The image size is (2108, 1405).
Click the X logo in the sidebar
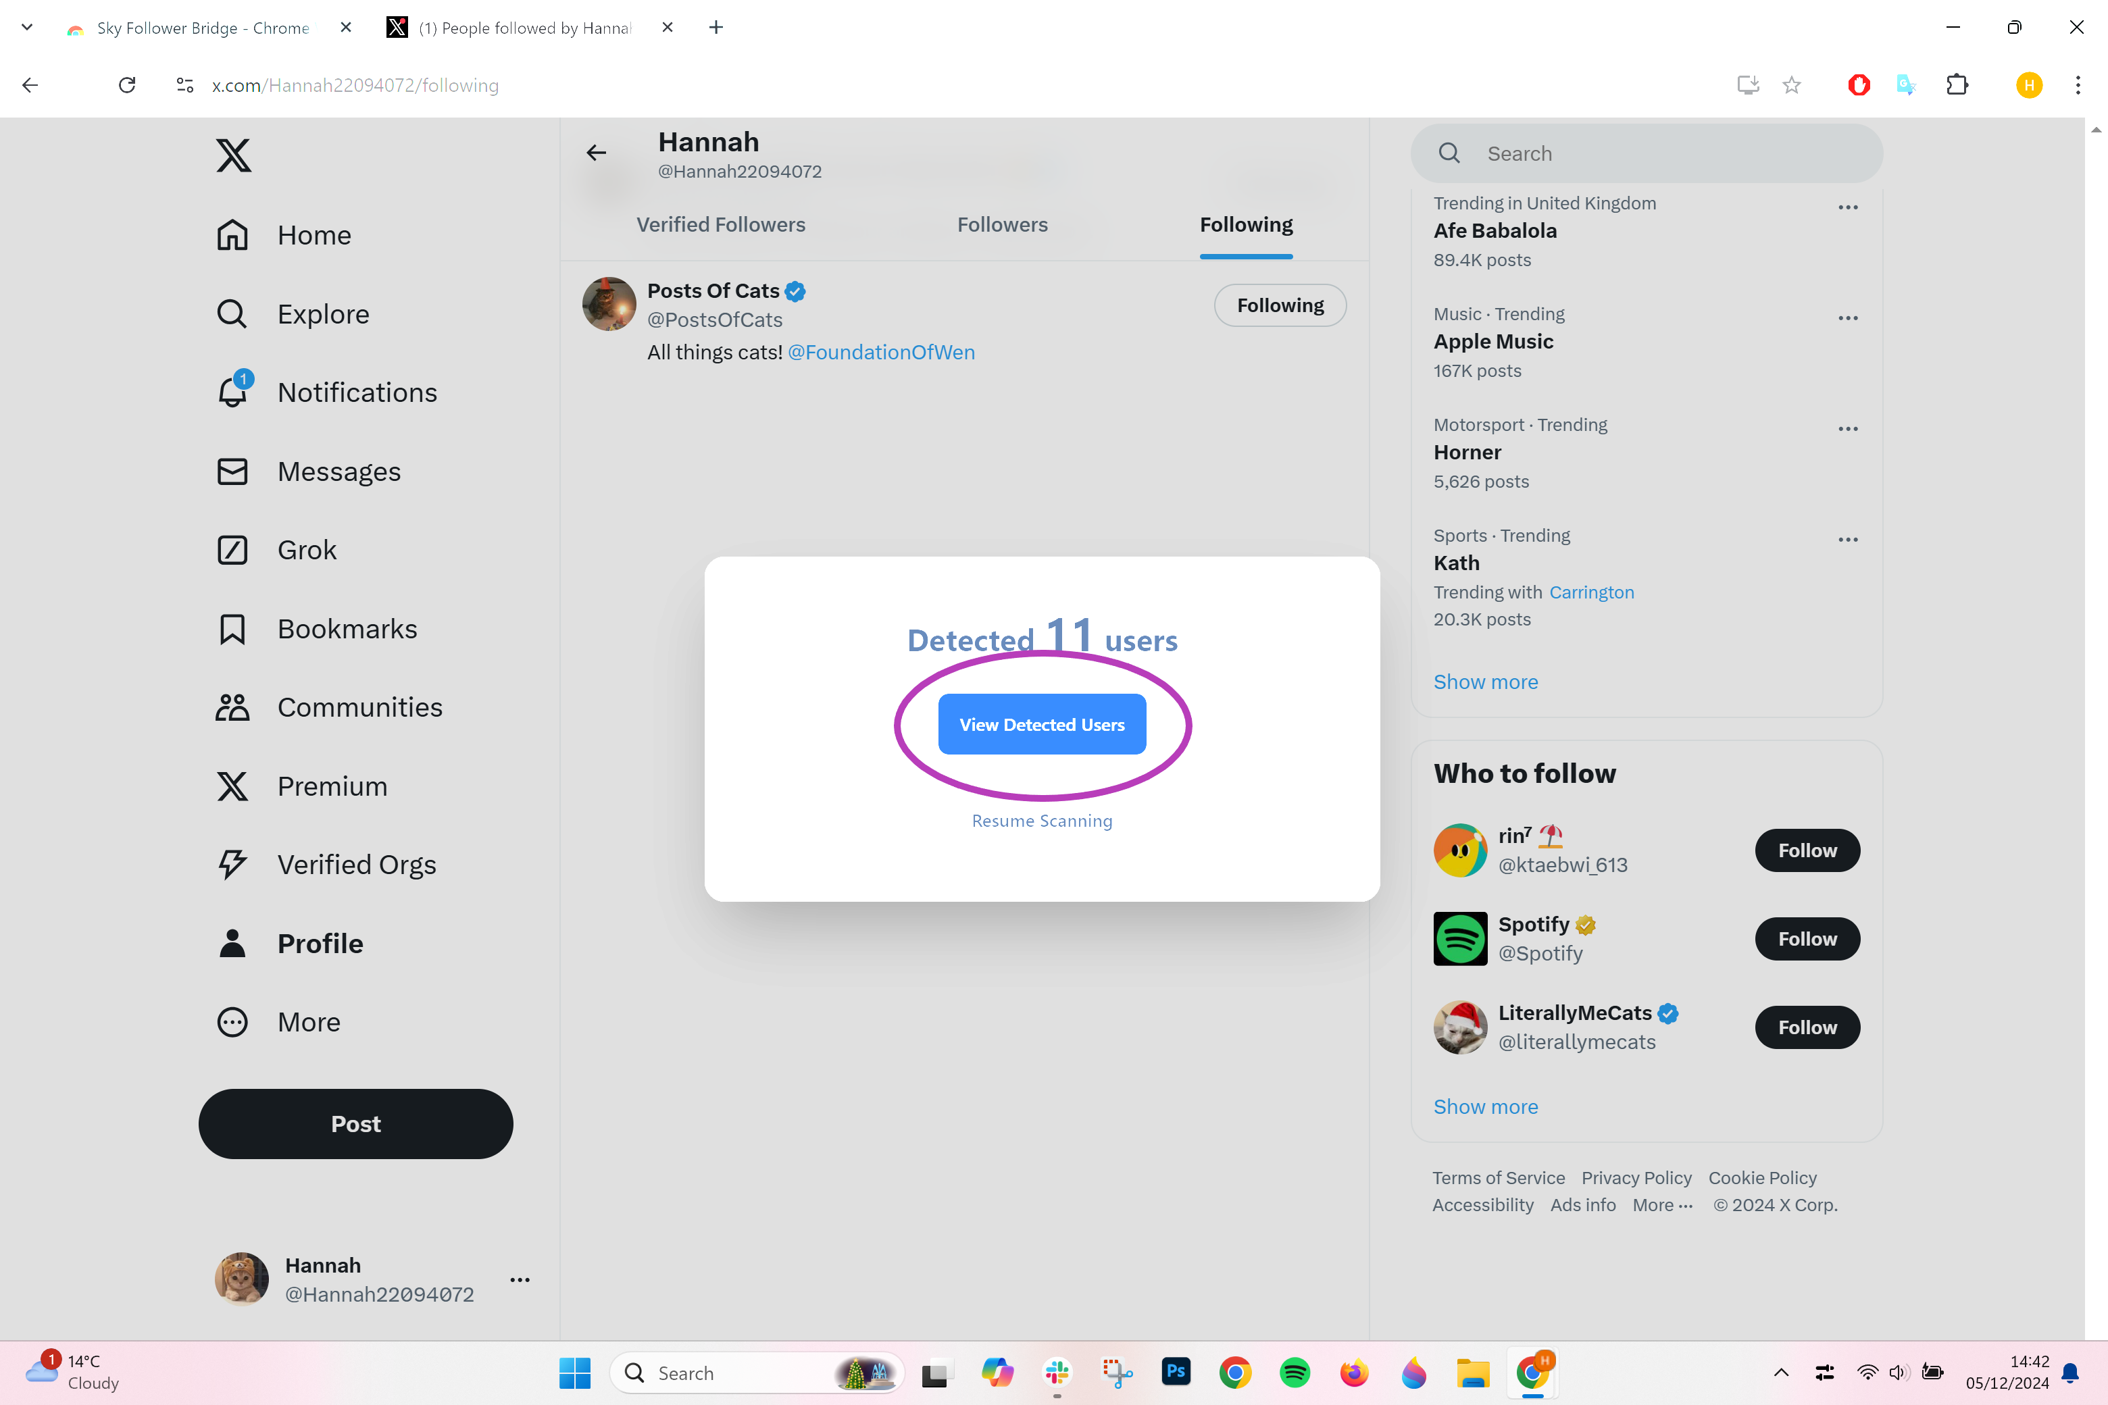(x=233, y=155)
